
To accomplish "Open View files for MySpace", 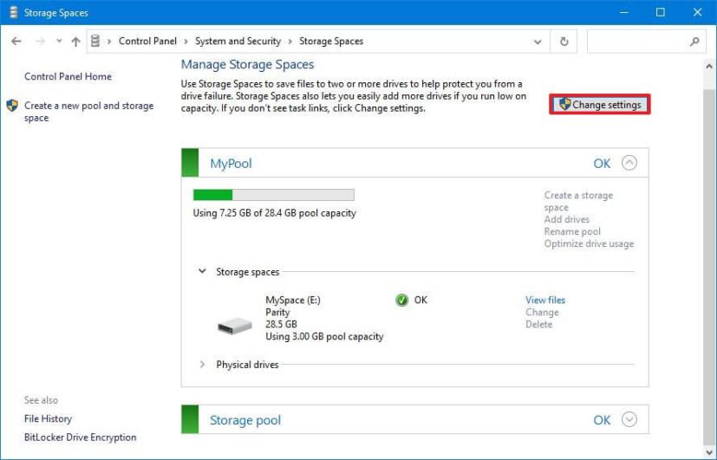I will point(545,300).
